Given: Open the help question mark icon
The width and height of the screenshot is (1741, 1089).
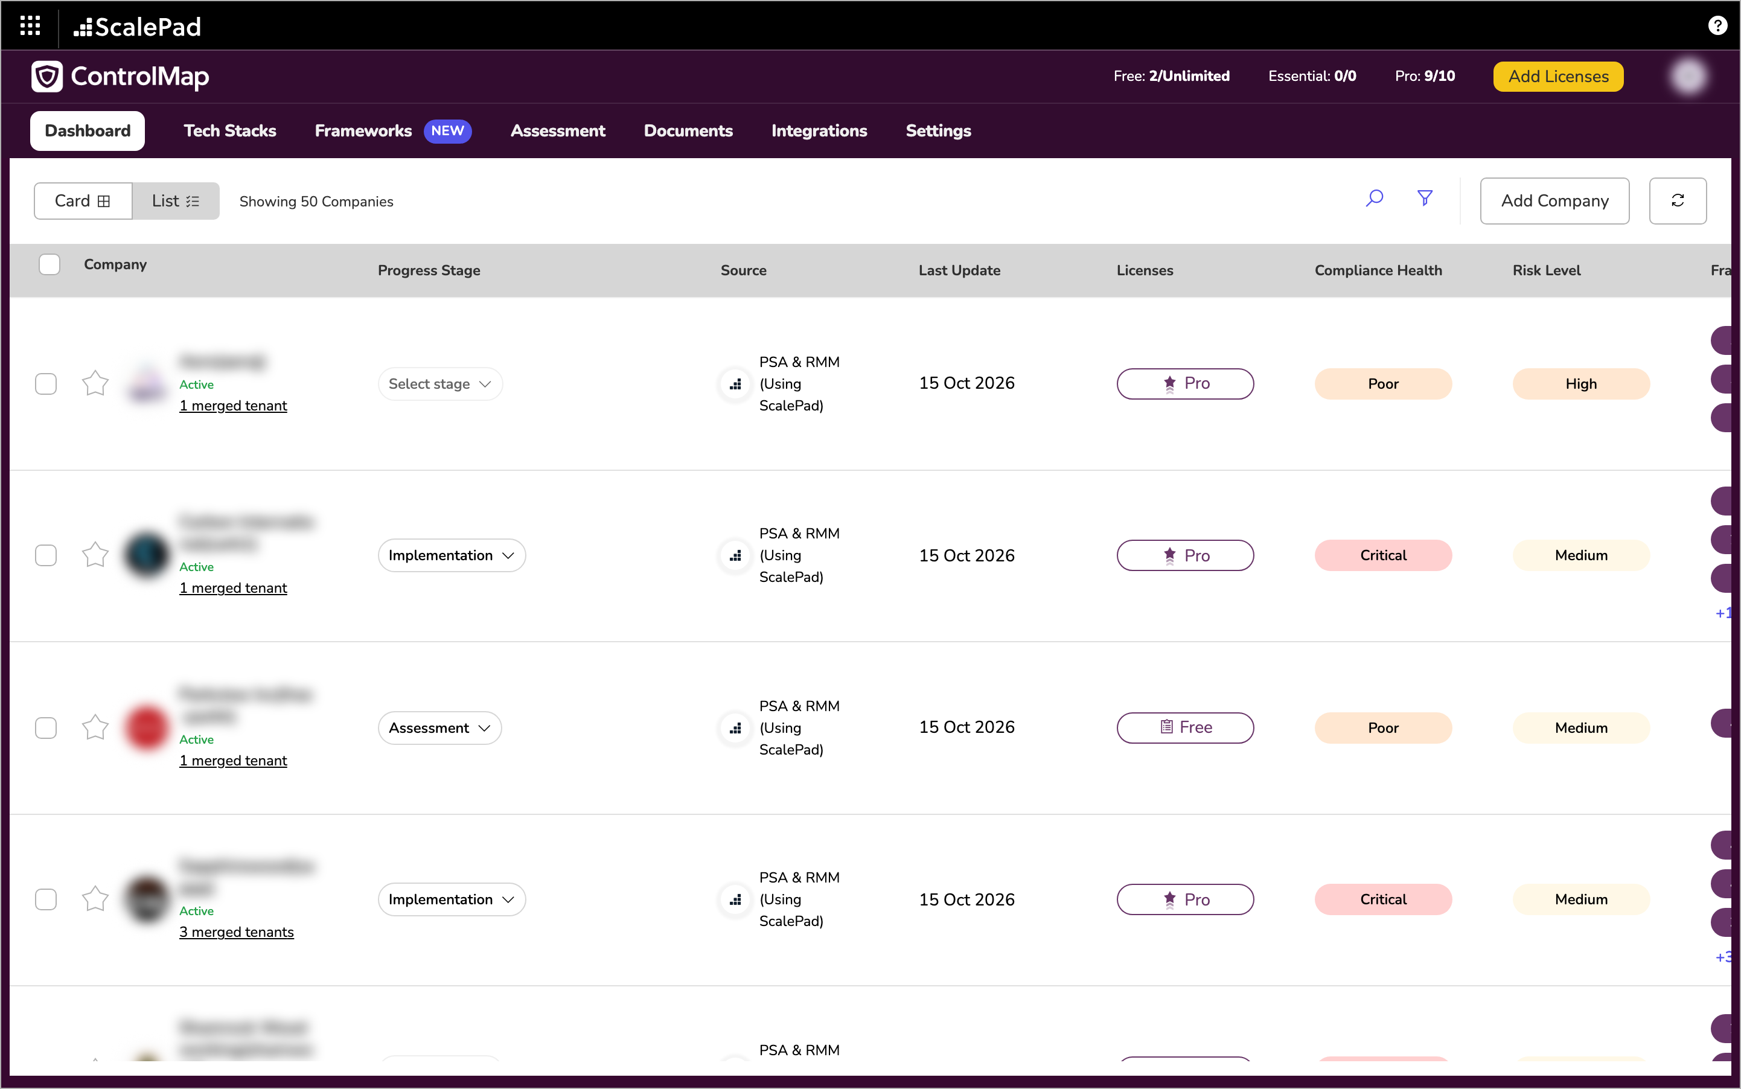Looking at the screenshot, I should (x=1717, y=26).
